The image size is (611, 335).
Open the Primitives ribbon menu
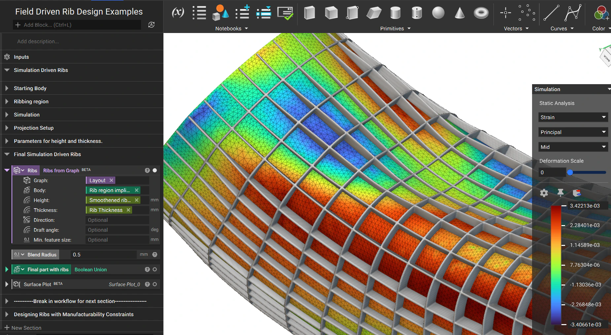[395, 29]
